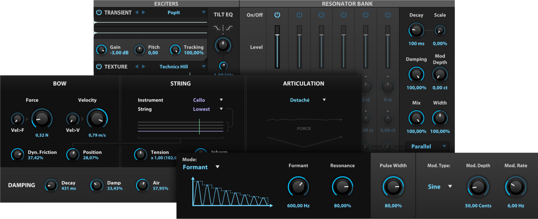This screenshot has width=538, height=219.
Task: Select next Texture preset arrow
Action: click(x=144, y=67)
